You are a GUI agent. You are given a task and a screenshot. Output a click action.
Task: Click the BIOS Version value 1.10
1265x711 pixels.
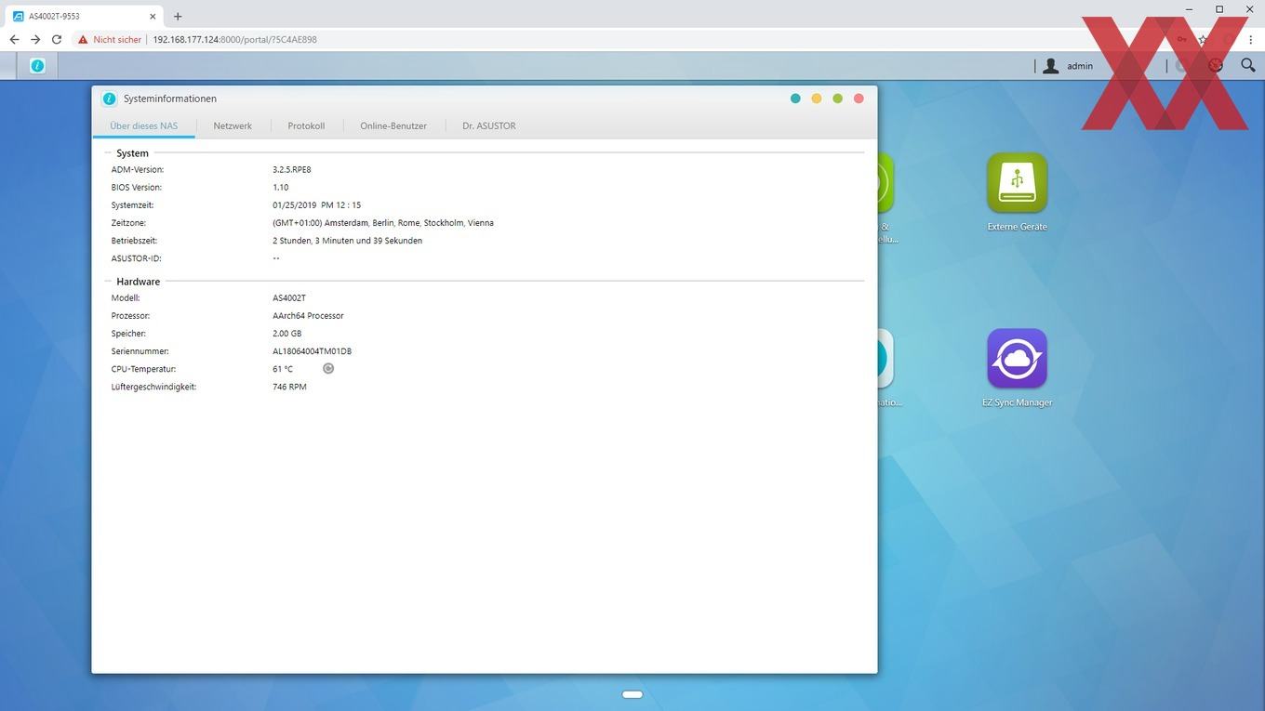[x=281, y=188]
